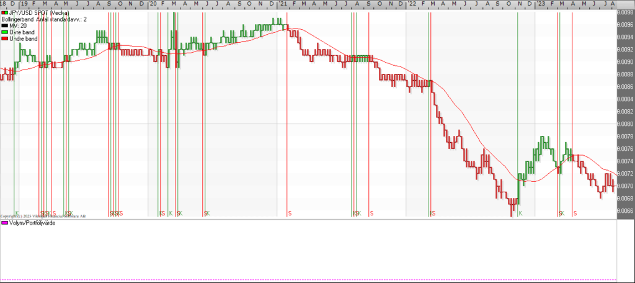Click the magenta Volym/Portföljvärde swatch
Viewport: 635px width, 283px height.
5,223
